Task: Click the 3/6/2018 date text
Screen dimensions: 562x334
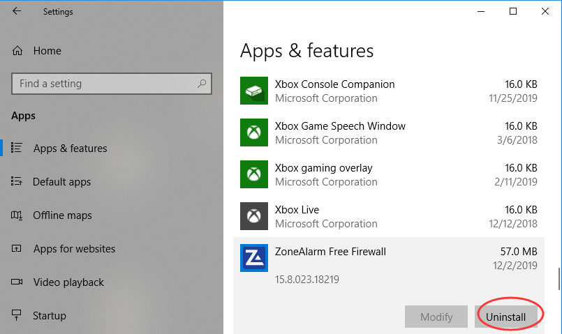Action: pos(517,140)
